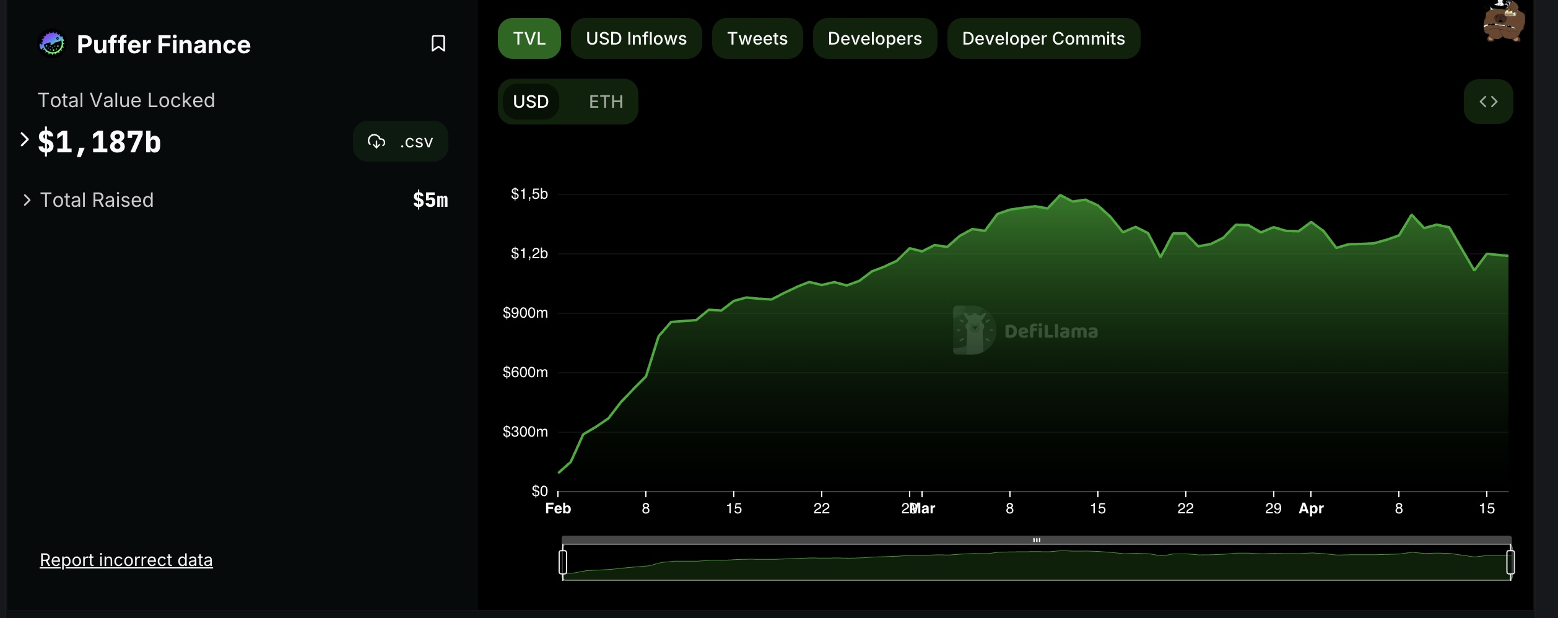The height and width of the screenshot is (618, 1558).
Task: Click the download cloud icon beside .csv
Action: (x=376, y=142)
